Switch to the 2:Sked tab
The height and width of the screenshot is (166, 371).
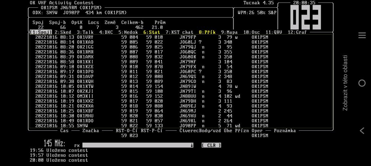[63, 33]
